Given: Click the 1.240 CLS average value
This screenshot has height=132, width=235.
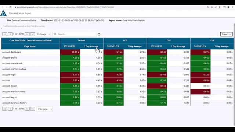Looking at the screenshot, I should [x=186, y=103].
